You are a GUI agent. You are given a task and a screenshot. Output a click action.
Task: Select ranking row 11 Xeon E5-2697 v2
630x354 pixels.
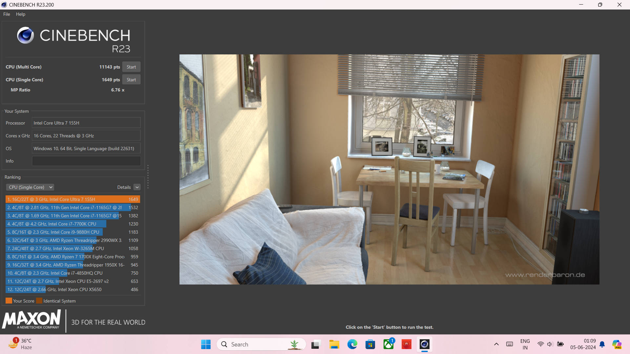[x=73, y=281]
